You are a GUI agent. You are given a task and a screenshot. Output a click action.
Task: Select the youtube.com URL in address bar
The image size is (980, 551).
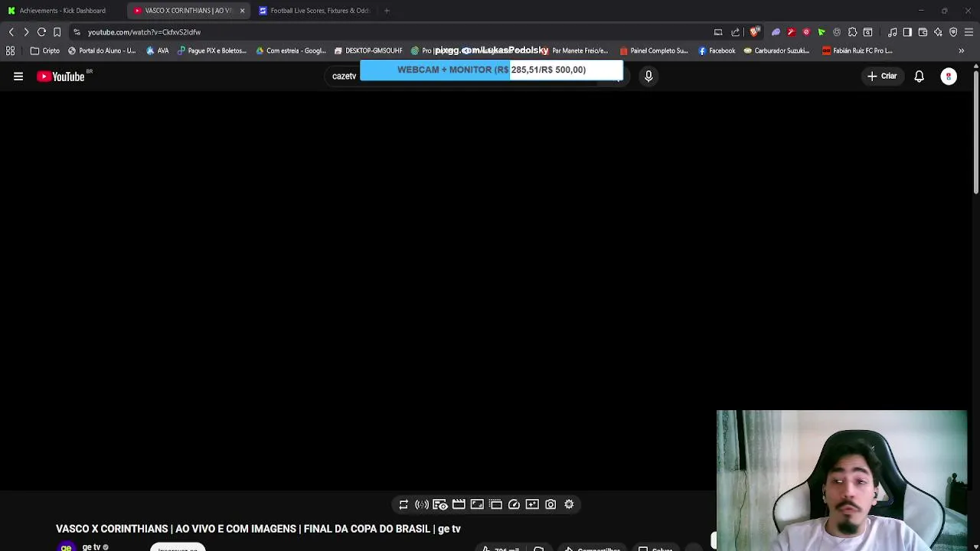144,32
